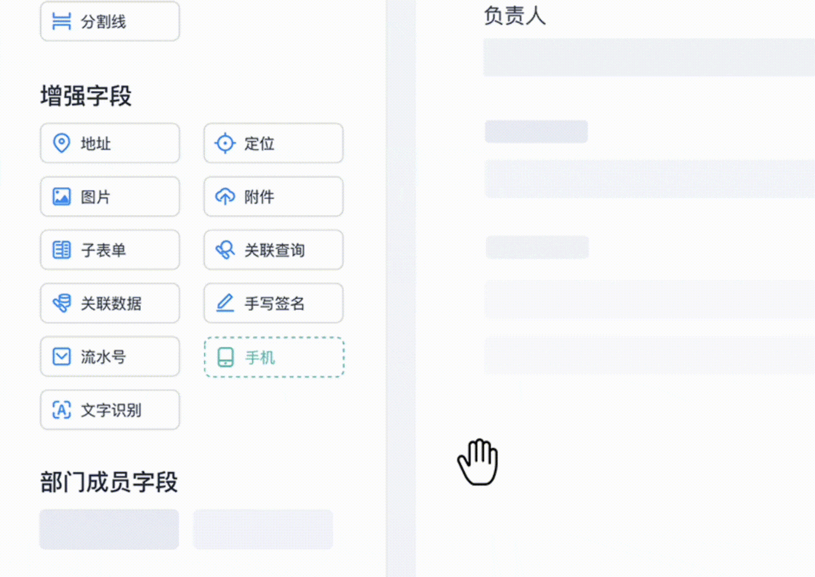This screenshot has height=577, width=815.
Task: Click the 手写签名 (signature) pen icon
Action: tap(225, 303)
